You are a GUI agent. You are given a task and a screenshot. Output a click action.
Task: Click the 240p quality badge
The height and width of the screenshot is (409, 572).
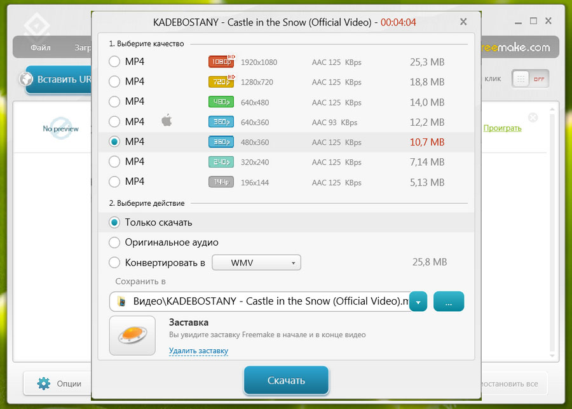pyautogui.click(x=221, y=162)
